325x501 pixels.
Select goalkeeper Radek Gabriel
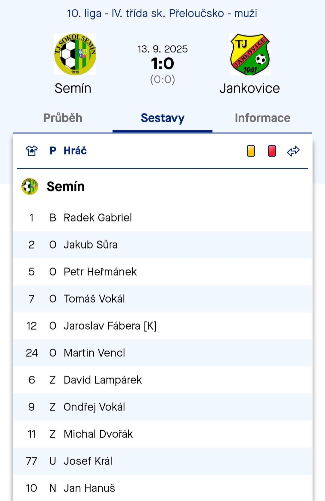[98, 218]
